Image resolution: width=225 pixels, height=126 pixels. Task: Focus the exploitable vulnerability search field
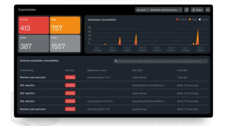[x=161, y=61]
